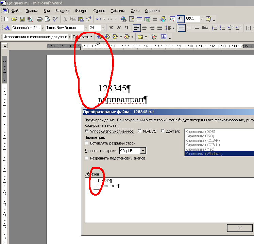The width and height of the screenshot is (254, 244).
Task: Open font size 24 dropdown
Action: (103, 28)
